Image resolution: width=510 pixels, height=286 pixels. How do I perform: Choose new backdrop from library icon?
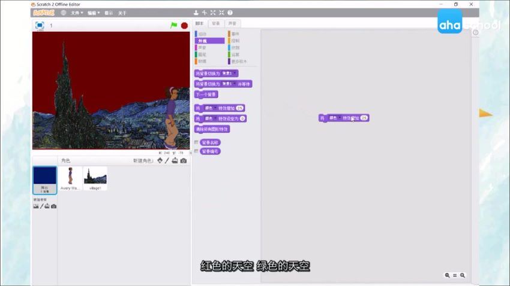point(36,206)
